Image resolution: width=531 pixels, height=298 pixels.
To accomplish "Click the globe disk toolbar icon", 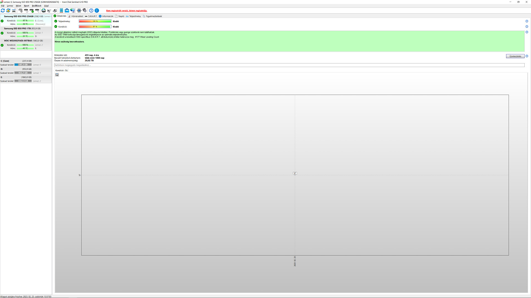I will [44, 10].
